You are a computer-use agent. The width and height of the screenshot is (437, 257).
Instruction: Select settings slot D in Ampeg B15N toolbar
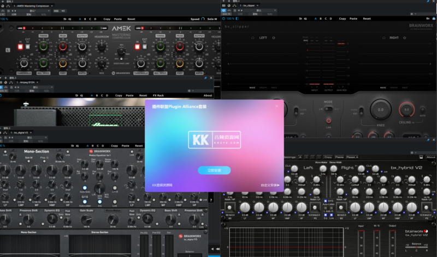(x=107, y=95)
